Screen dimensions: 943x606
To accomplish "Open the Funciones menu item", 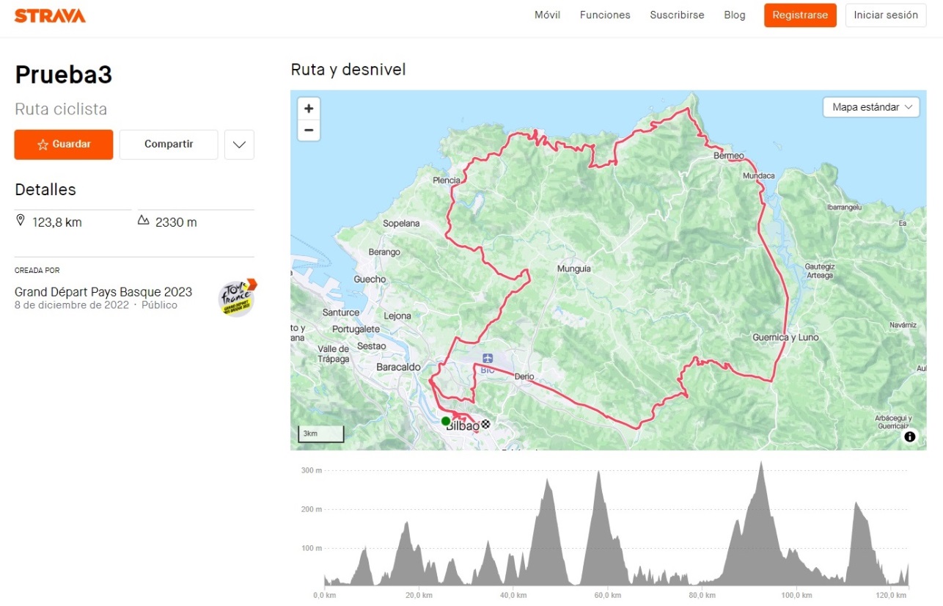I will click(605, 15).
